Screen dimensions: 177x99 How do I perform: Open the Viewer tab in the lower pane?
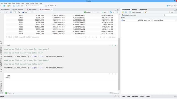[x=148, y=96]
